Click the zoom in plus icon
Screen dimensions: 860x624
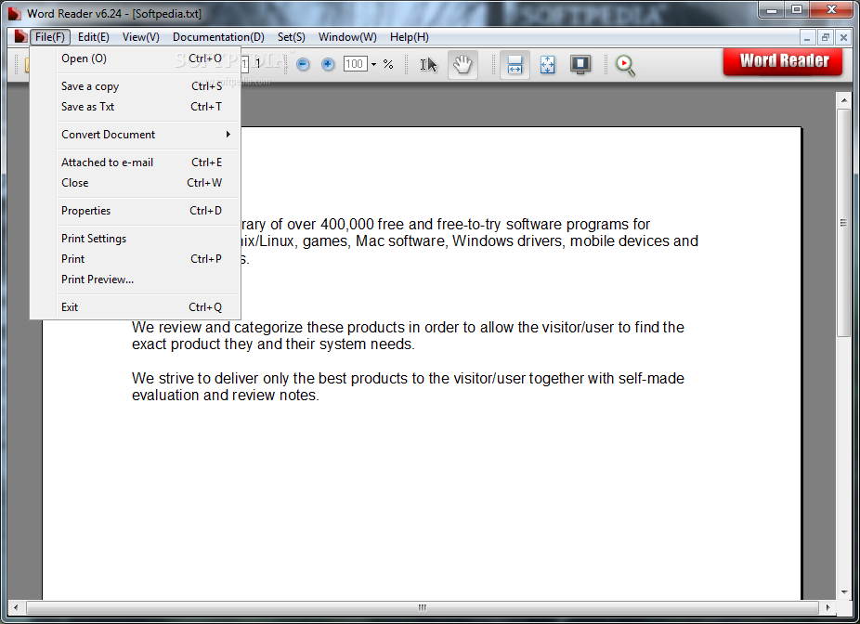[328, 65]
